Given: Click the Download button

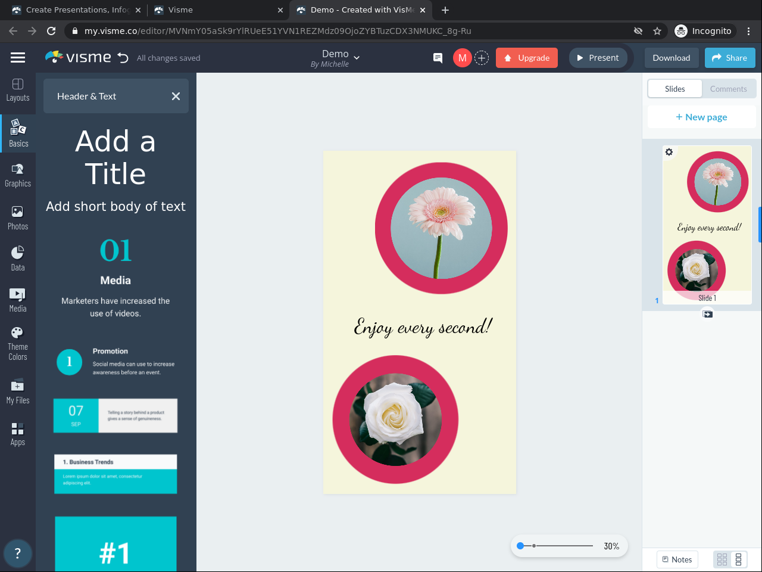Looking at the screenshot, I should pyautogui.click(x=672, y=58).
